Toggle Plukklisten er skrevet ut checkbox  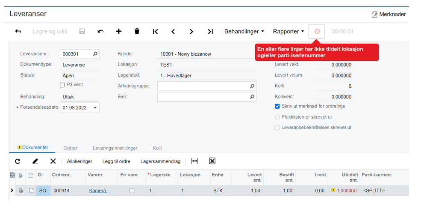277,117
